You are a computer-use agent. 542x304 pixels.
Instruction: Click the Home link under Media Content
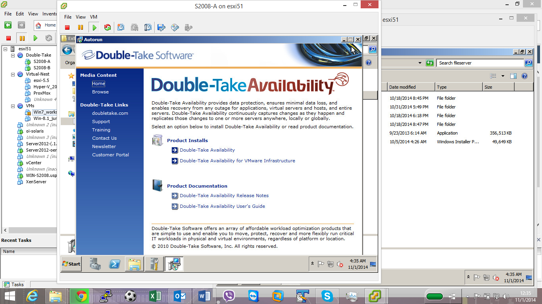click(x=98, y=84)
